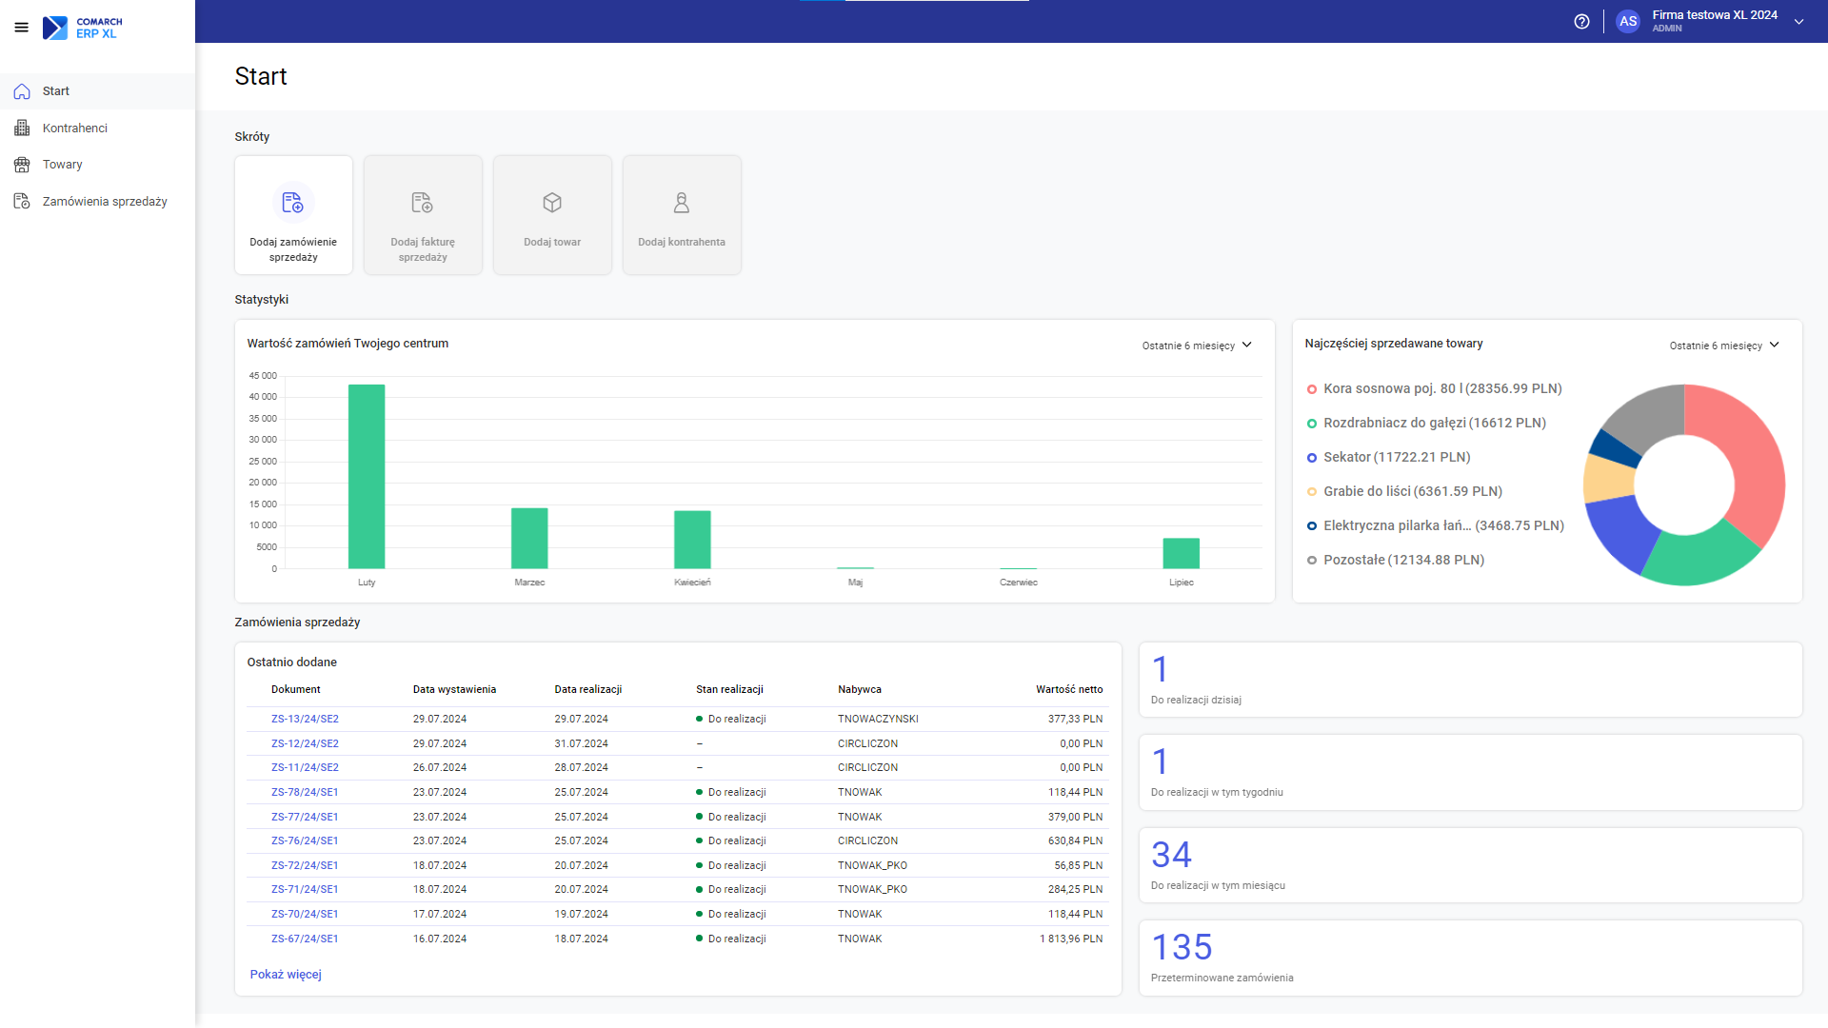The height and width of the screenshot is (1028, 1828).
Task: Open Start in the sidebar
Action: click(97, 91)
